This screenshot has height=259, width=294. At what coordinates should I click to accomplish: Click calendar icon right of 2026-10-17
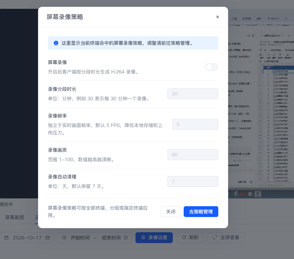click(48, 238)
